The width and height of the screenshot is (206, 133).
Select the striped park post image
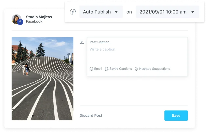(42, 78)
